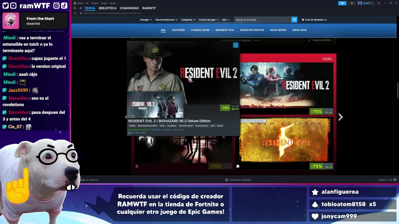399x224 pixels.
Task: Go back with the Steam back arrow
Action: tap(75, 8)
